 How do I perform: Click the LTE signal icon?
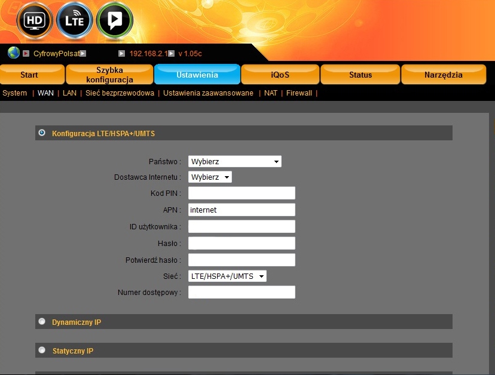(74, 21)
